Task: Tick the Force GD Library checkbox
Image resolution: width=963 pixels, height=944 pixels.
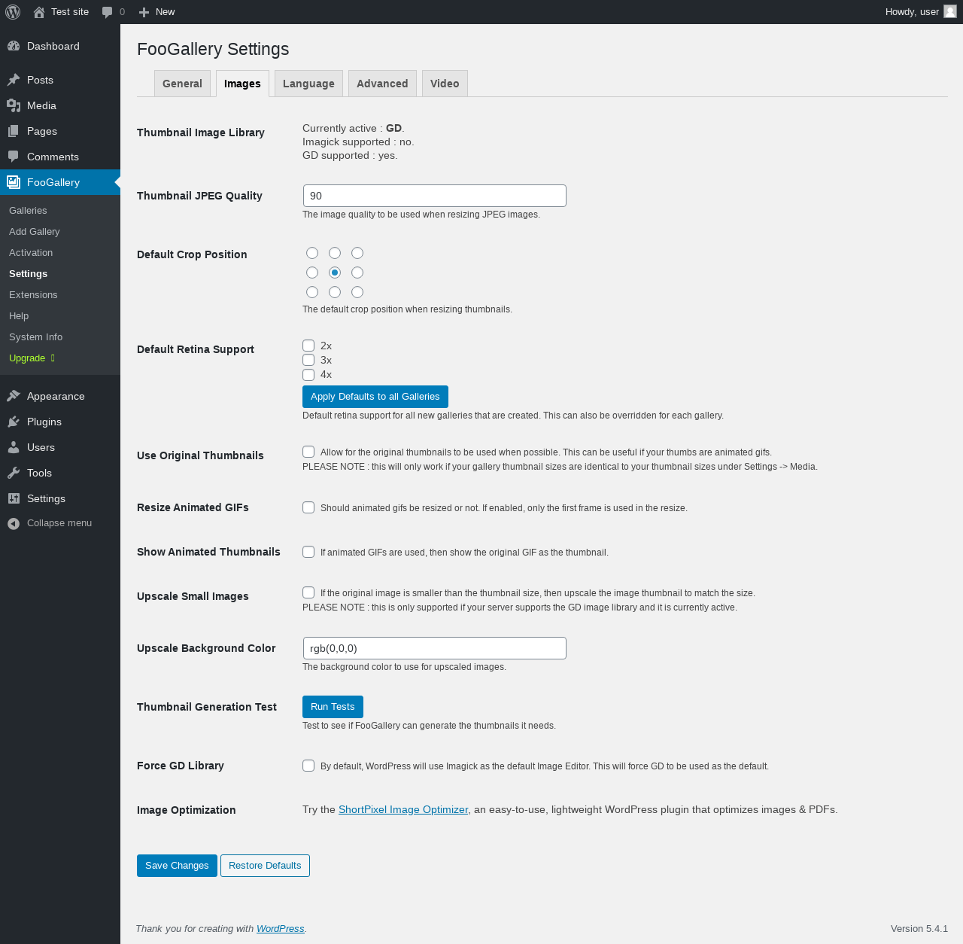Action: point(308,766)
